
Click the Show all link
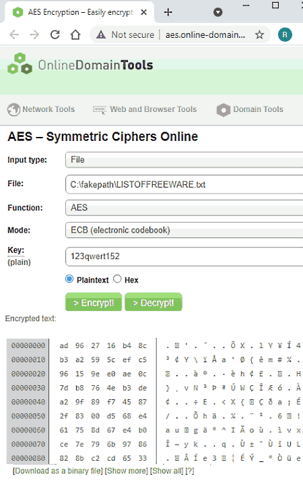(167, 471)
